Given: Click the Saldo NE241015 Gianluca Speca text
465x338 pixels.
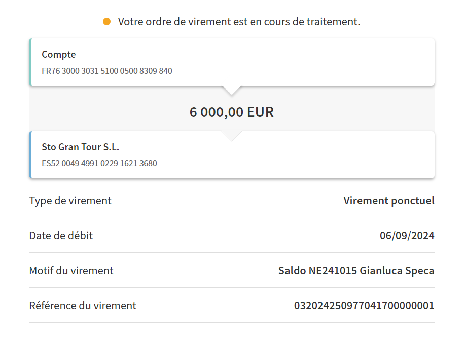Looking at the screenshot, I should coord(356,271).
